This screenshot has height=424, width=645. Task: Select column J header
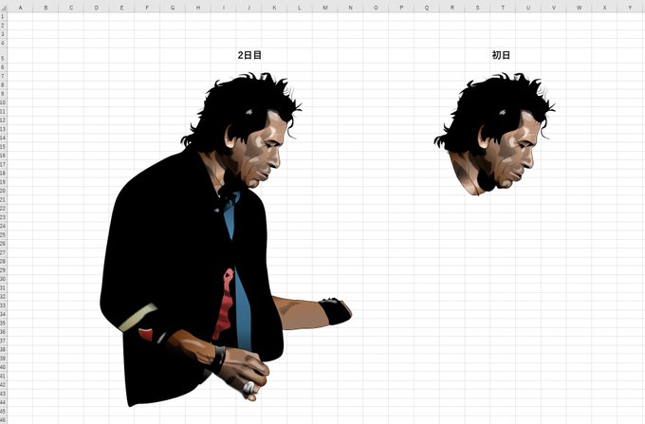point(249,8)
